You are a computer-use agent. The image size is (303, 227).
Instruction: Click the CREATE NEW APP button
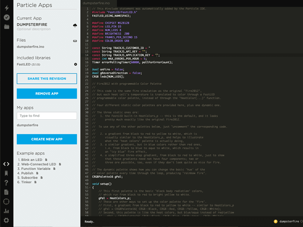pyautogui.click(x=47, y=139)
